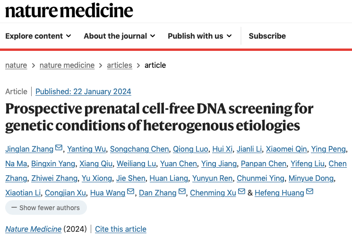Go to nature breadcrumb link
Screen dimensions: 352x236
16,65
